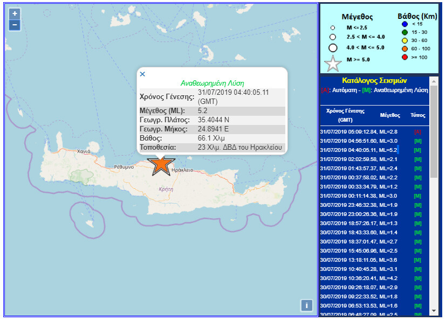This screenshot has width=446, height=321.
Task: Click the Αναθεωρημένη Λύση popup heading
Action: [x=212, y=83]
